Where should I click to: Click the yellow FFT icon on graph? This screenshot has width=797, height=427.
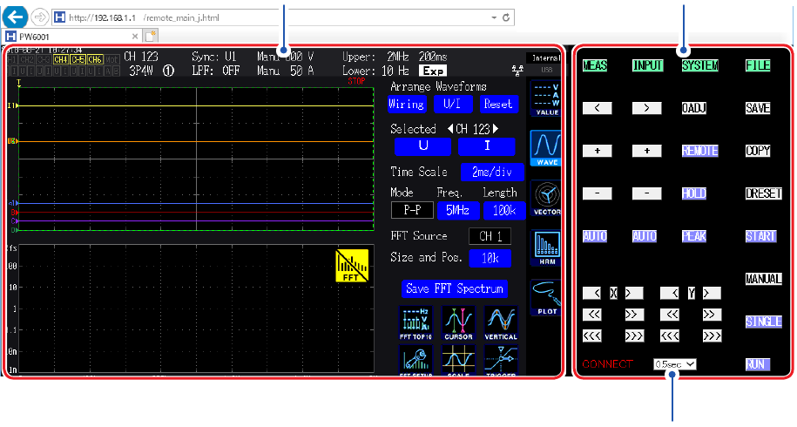(352, 266)
